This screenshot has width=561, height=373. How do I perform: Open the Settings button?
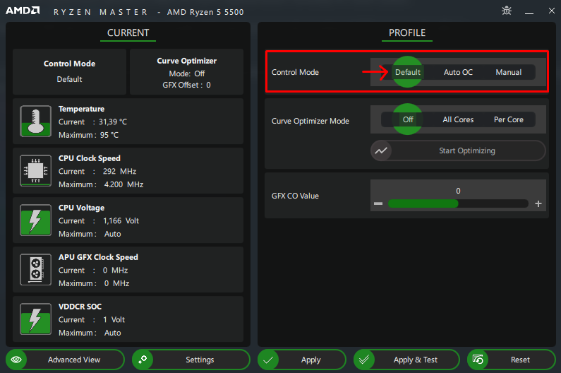click(x=191, y=360)
